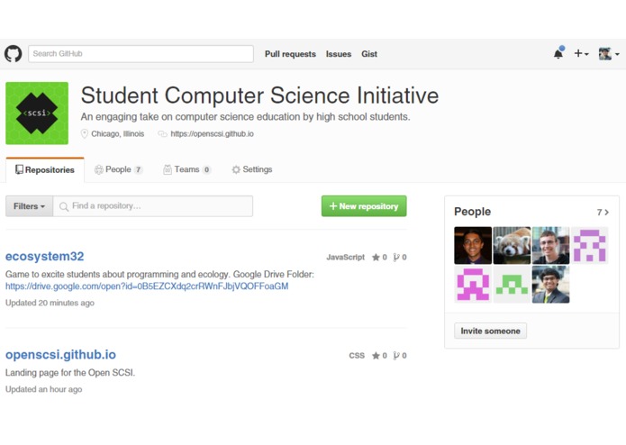The image size is (626, 445).
Task: Open the Filters dropdown
Action: (x=29, y=206)
